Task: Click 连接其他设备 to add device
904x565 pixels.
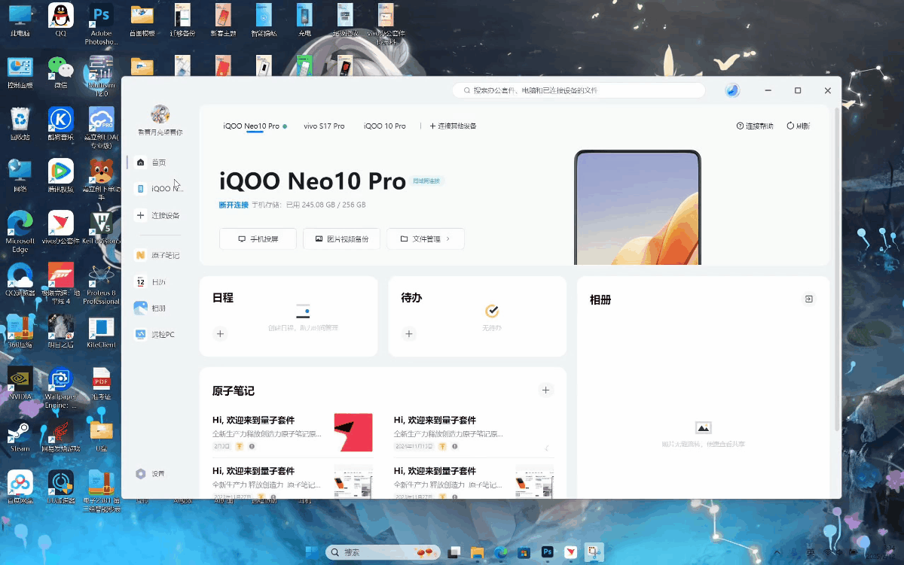Action: [453, 126]
